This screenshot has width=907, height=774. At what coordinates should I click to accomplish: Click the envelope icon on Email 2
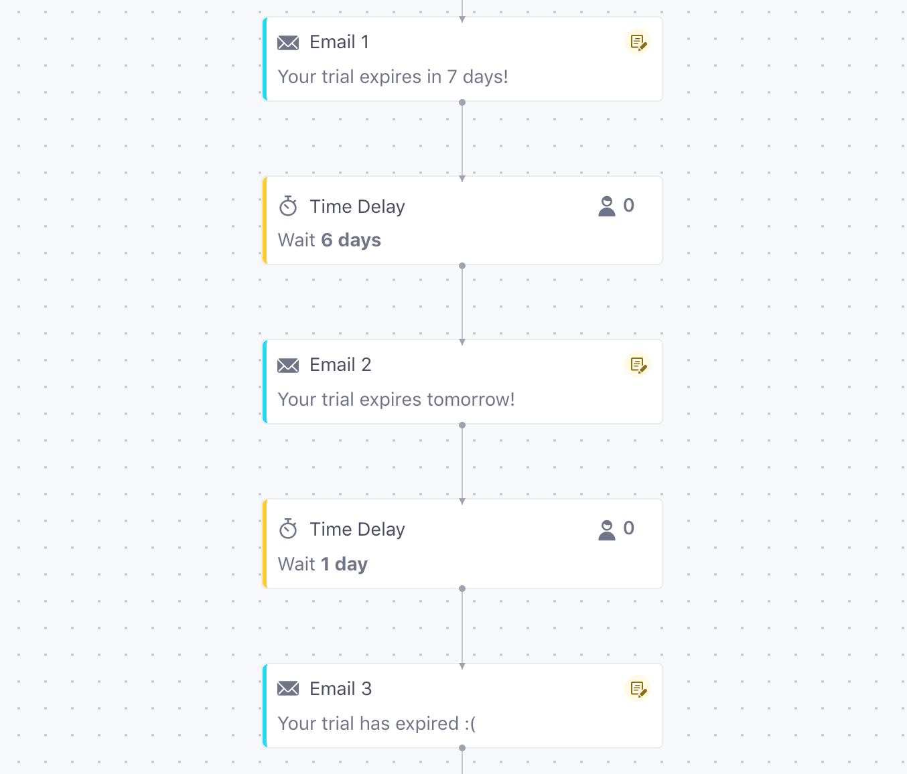pyautogui.click(x=288, y=366)
